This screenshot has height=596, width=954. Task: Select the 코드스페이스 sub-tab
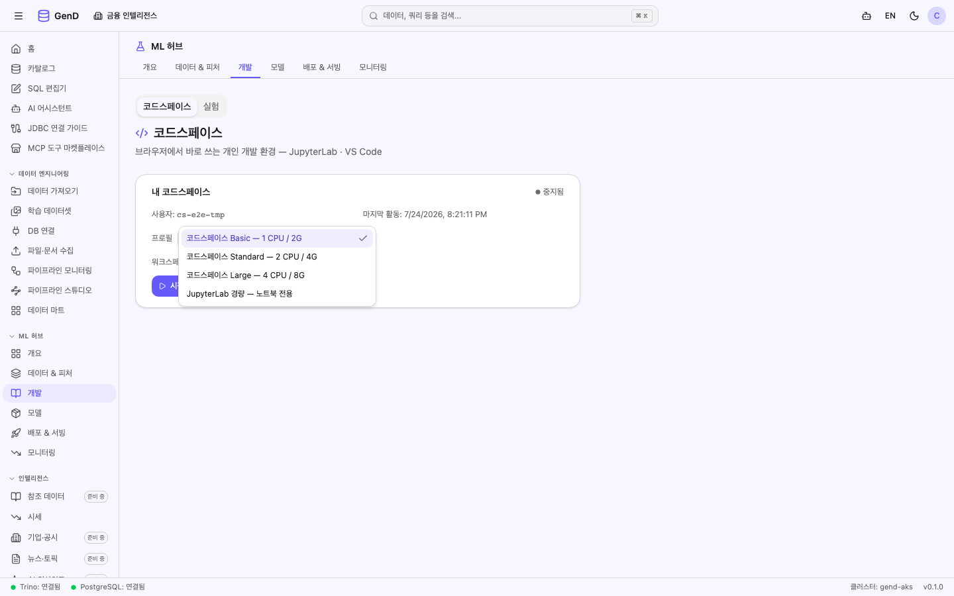167,107
